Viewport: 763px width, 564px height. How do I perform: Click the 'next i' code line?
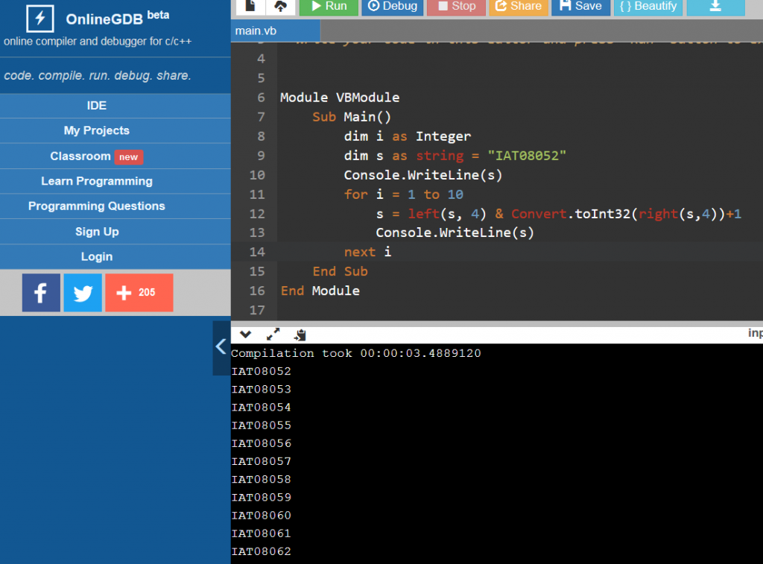[367, 252]
